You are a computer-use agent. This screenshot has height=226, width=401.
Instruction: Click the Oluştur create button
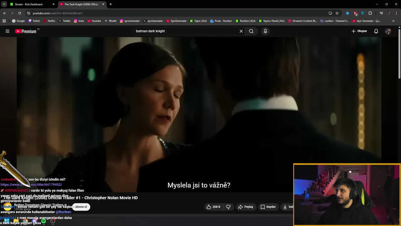coord(359,31)
